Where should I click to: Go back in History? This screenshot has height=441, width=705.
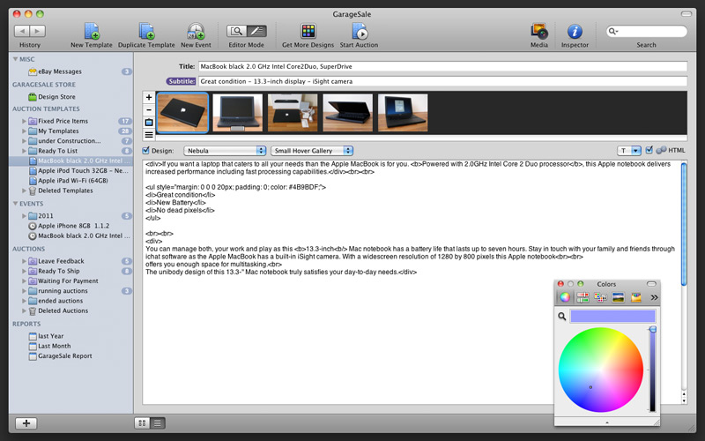22,31
